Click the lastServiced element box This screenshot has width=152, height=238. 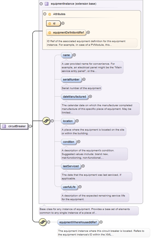71,166
